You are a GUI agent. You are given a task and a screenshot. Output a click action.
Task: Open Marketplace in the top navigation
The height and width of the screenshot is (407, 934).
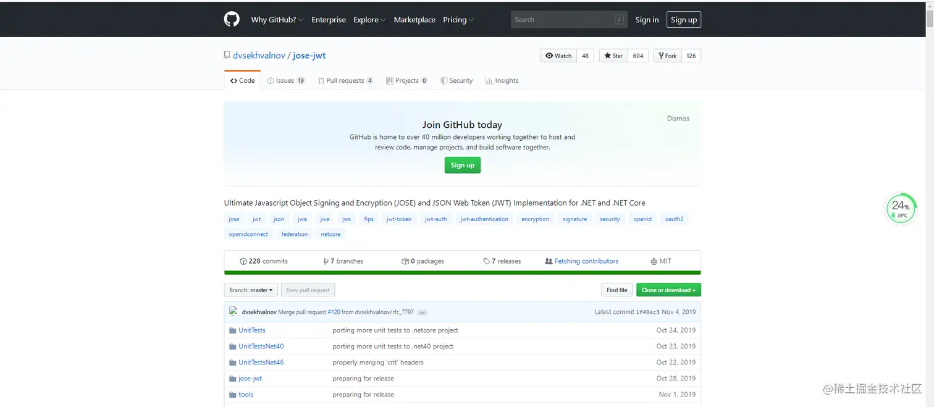pyautogui.click(x=414, y=20)
